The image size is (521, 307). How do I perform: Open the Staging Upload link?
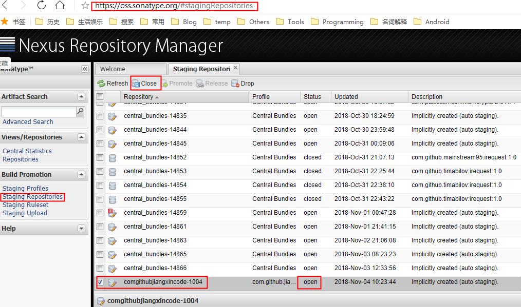point(25,213)
